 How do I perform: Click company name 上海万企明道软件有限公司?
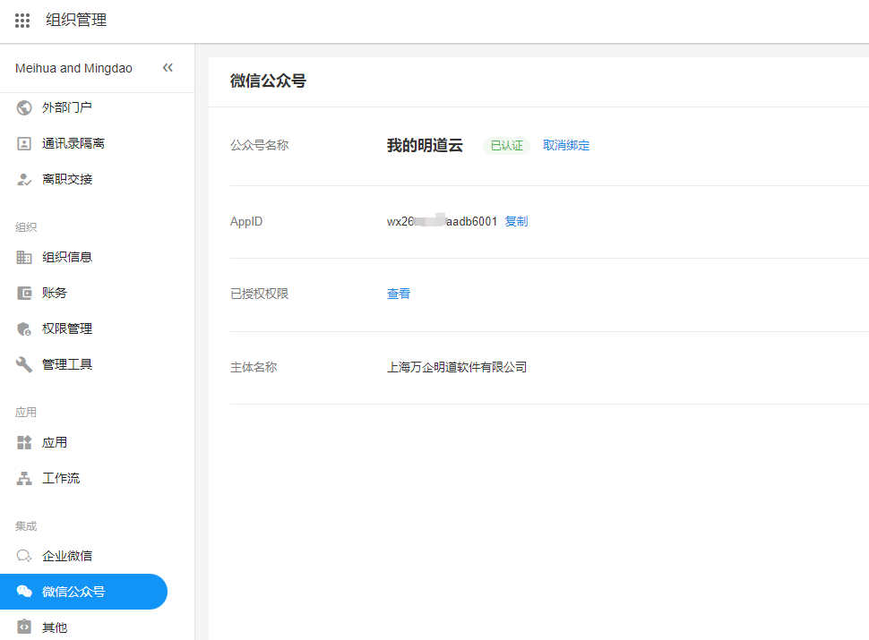point(457,367)
